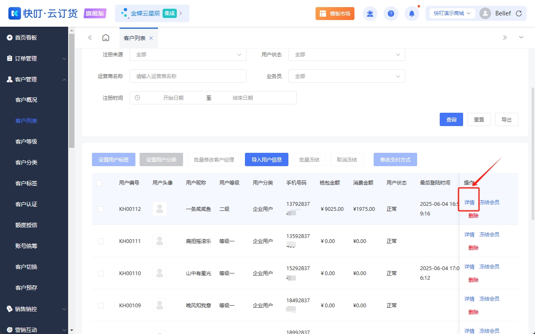Click the double-right arrow tab scroll icon
This screenshot has width=535, height=334.
click(505, 38)
